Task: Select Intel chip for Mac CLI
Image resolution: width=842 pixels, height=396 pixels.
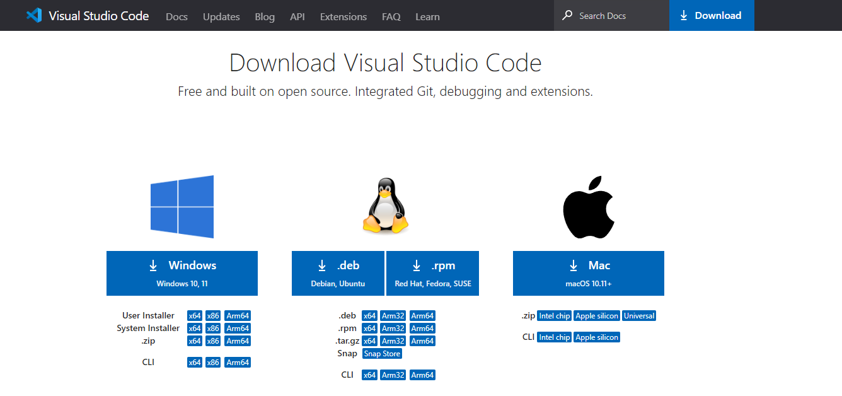Action: point(555,337)
